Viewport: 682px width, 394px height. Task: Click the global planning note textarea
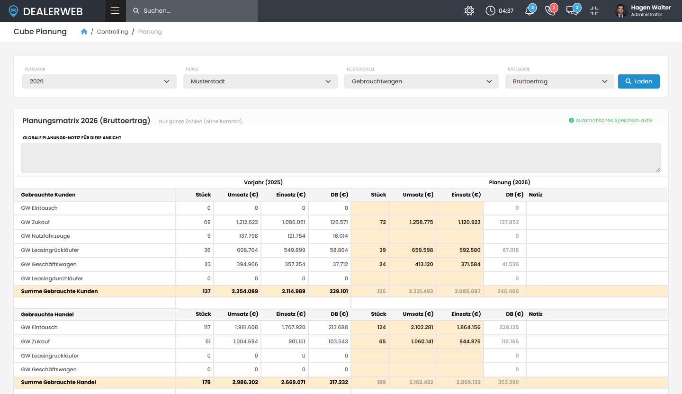pos(341,158)
